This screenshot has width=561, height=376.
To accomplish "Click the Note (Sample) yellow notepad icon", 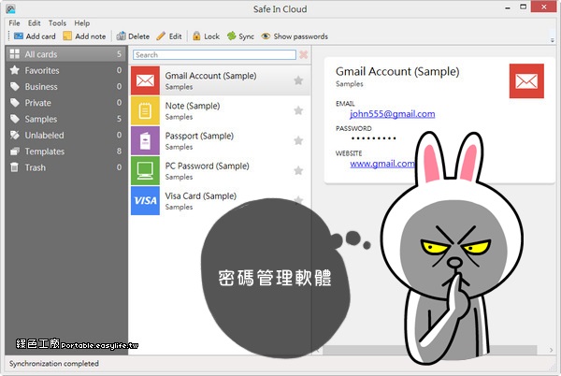I will click(145, 110).
